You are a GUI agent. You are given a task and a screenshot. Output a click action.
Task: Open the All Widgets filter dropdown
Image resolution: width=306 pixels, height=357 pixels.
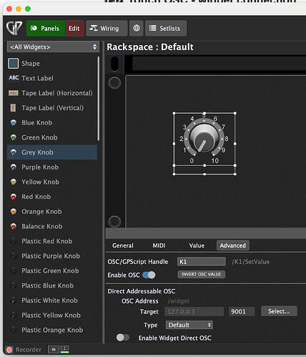[x=53, y=47]
